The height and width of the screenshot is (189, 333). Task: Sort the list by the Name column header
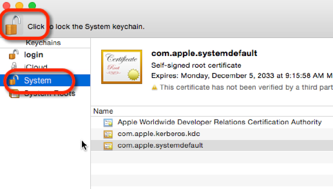coord(103,111)
